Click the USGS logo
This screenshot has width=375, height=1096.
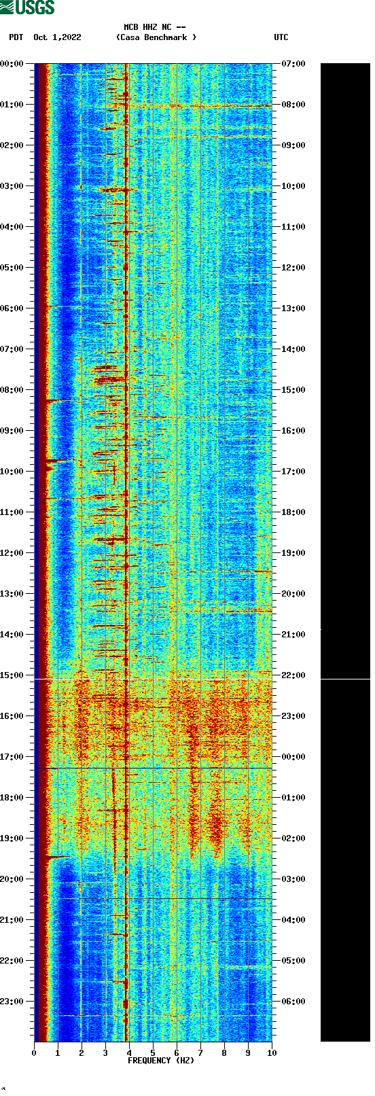point(27,7)
